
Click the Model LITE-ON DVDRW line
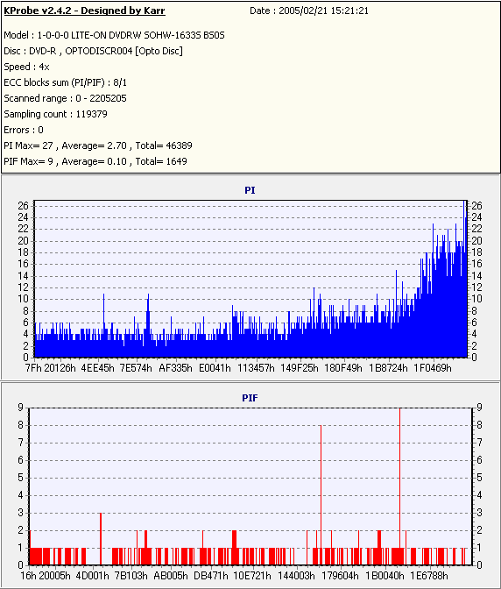click(114, 35)
